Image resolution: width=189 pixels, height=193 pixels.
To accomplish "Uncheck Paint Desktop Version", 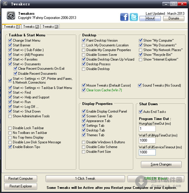I will coord(83,40).
